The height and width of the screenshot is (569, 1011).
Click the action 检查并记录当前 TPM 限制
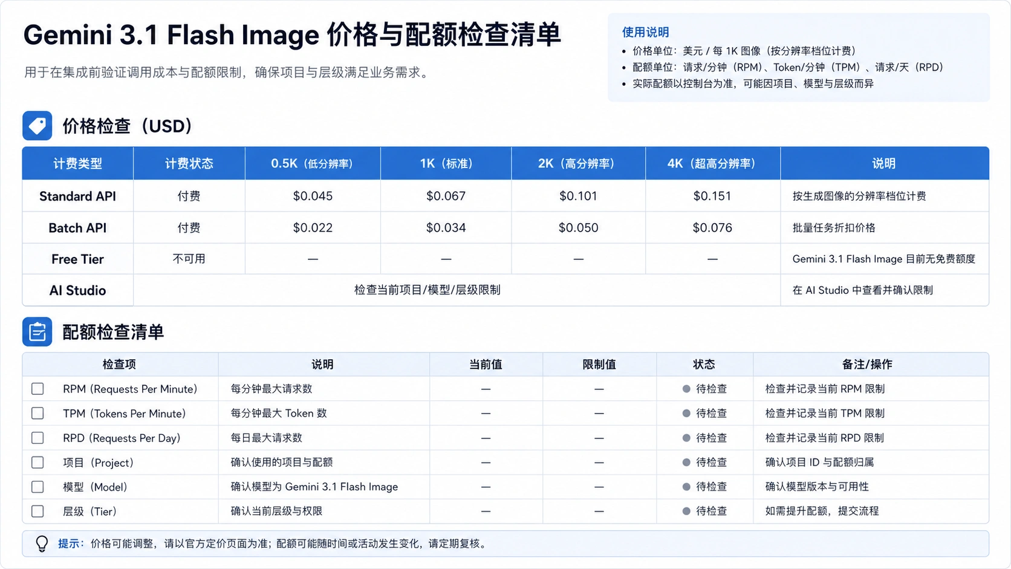(825, 414)
